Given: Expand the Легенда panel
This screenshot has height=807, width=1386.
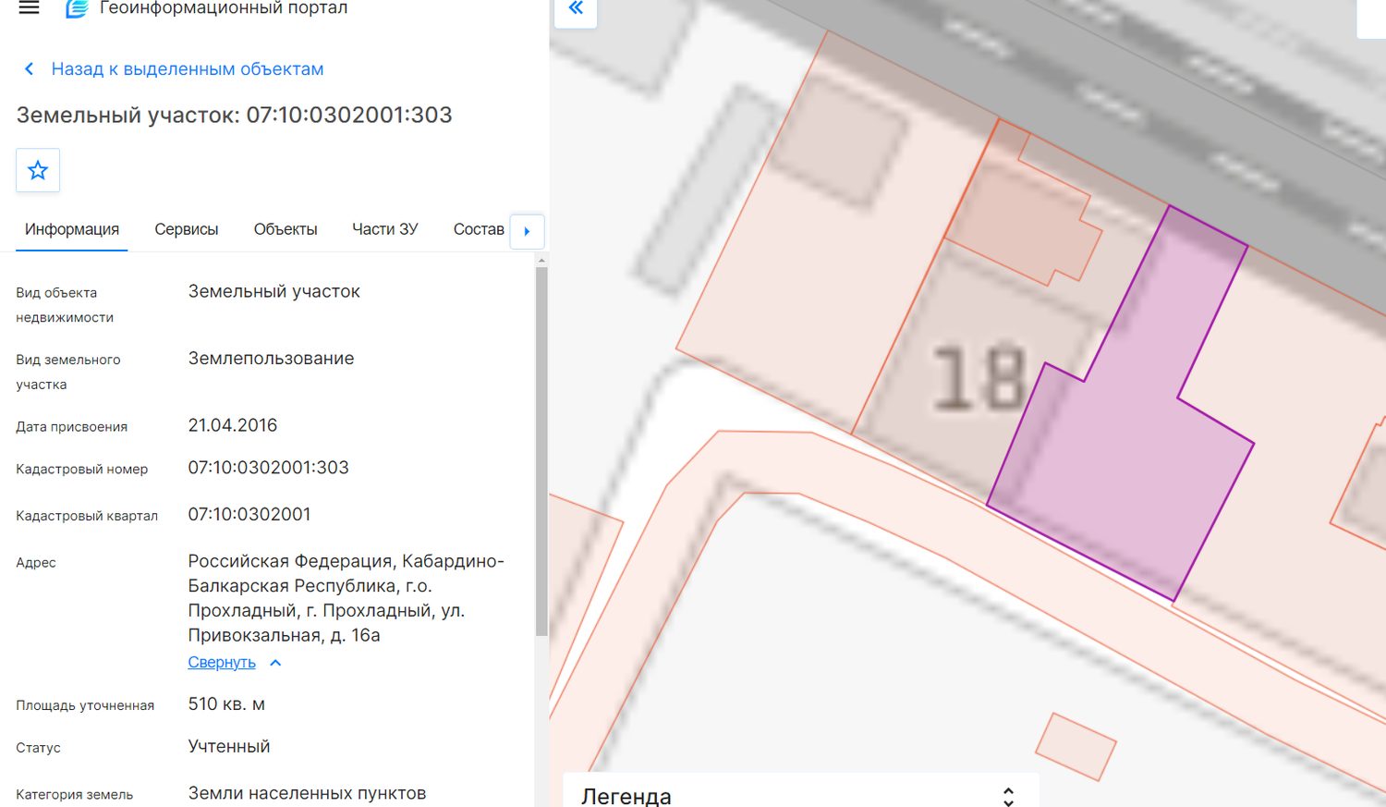Looking at the screenshot, I should [1008, 796].
